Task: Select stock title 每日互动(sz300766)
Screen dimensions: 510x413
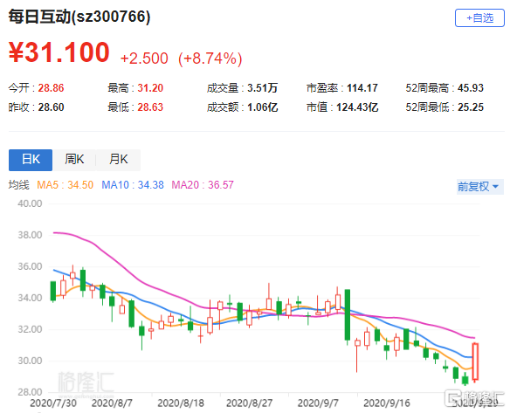Action: 79,17
